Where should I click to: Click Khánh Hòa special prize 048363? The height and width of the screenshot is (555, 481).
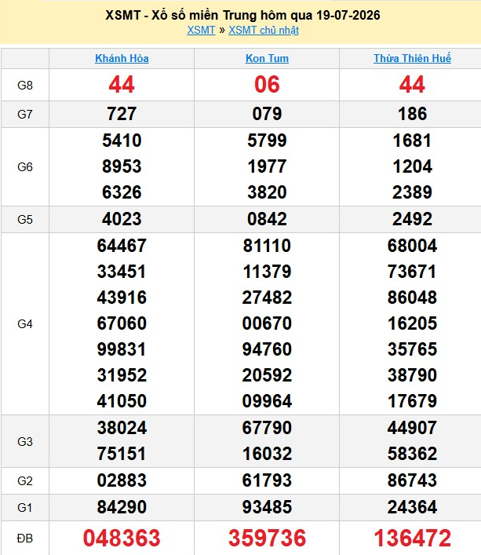click(x=122, y=538)
